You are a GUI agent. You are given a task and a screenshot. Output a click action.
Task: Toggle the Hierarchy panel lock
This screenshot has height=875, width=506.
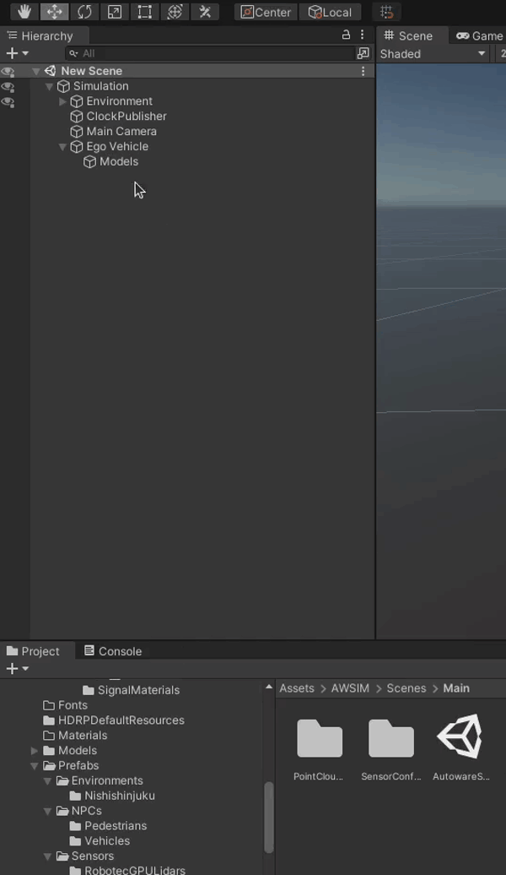[x=346, y=35]
